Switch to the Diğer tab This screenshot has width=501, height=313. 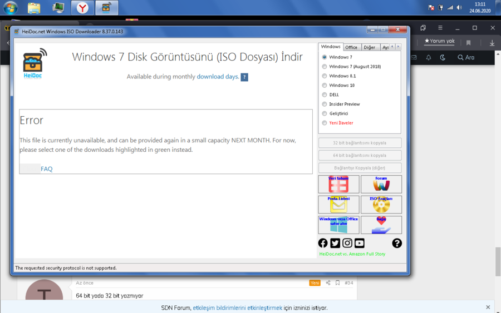click(x=370, y=47)
